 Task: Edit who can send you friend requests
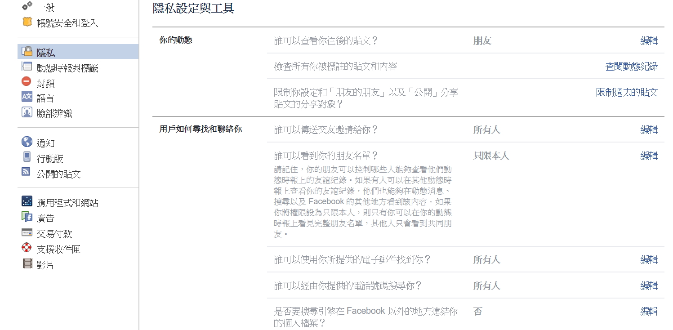tap(649, 130)
